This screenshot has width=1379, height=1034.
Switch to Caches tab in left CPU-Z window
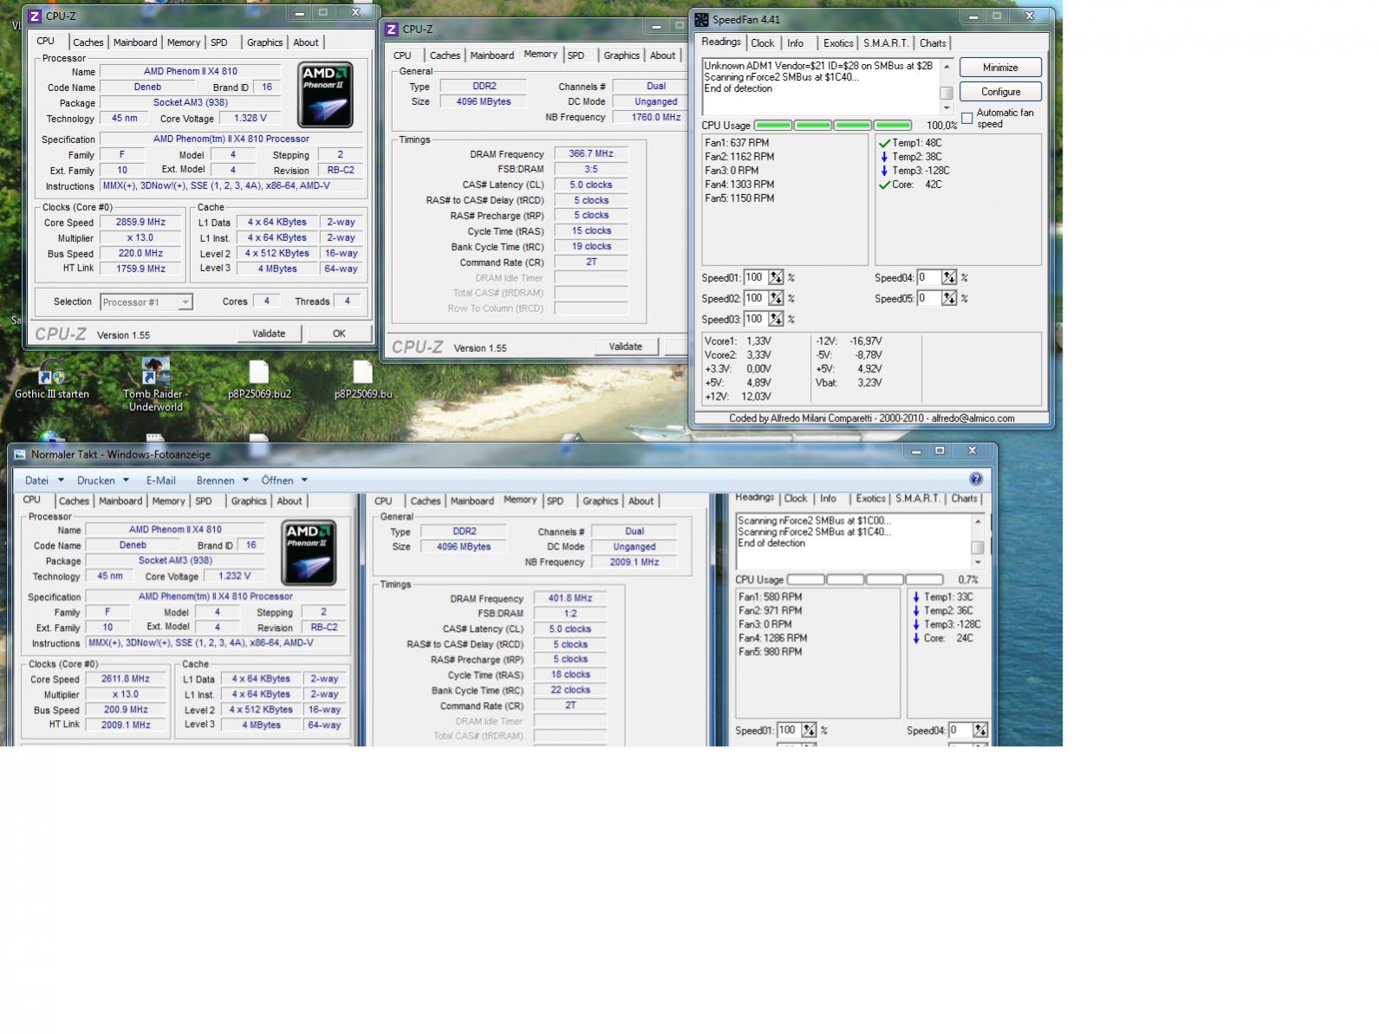coord(88,42)
